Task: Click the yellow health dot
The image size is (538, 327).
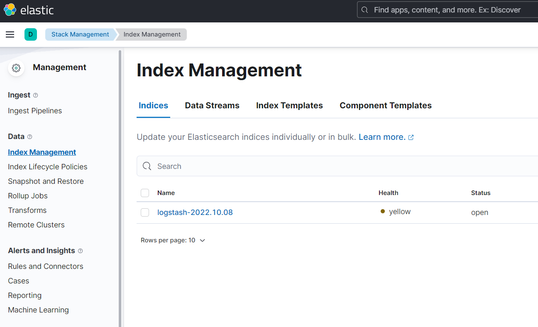Action: point(383,212)
